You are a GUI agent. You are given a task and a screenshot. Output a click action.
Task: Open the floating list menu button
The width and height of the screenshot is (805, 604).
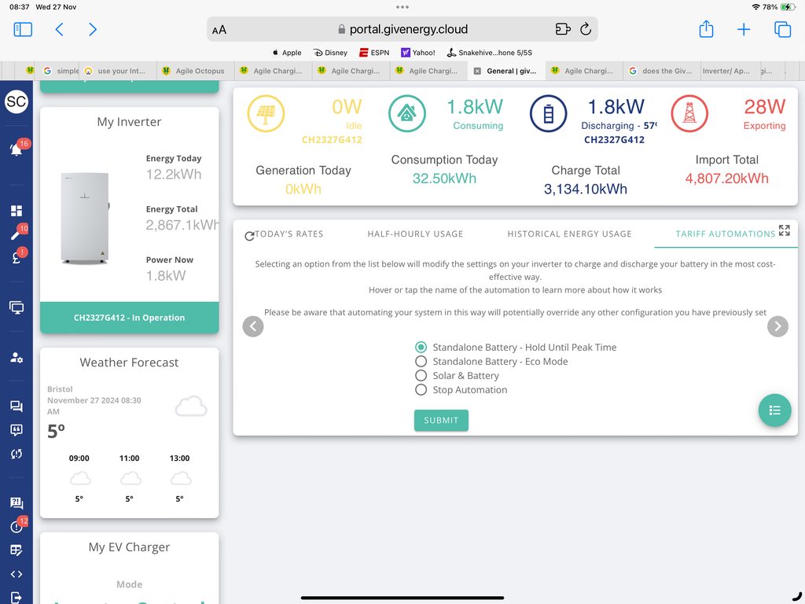pyautogui.click(x=774, y=410)
